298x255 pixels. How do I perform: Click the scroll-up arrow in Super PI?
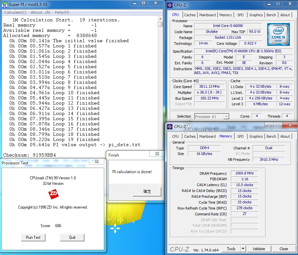pos(160,19)
